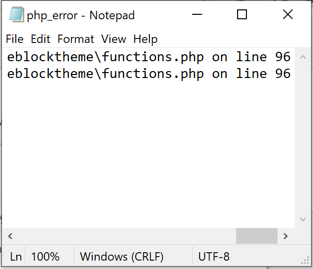Place cursor in second line's functions.php text

click(153, 74)
